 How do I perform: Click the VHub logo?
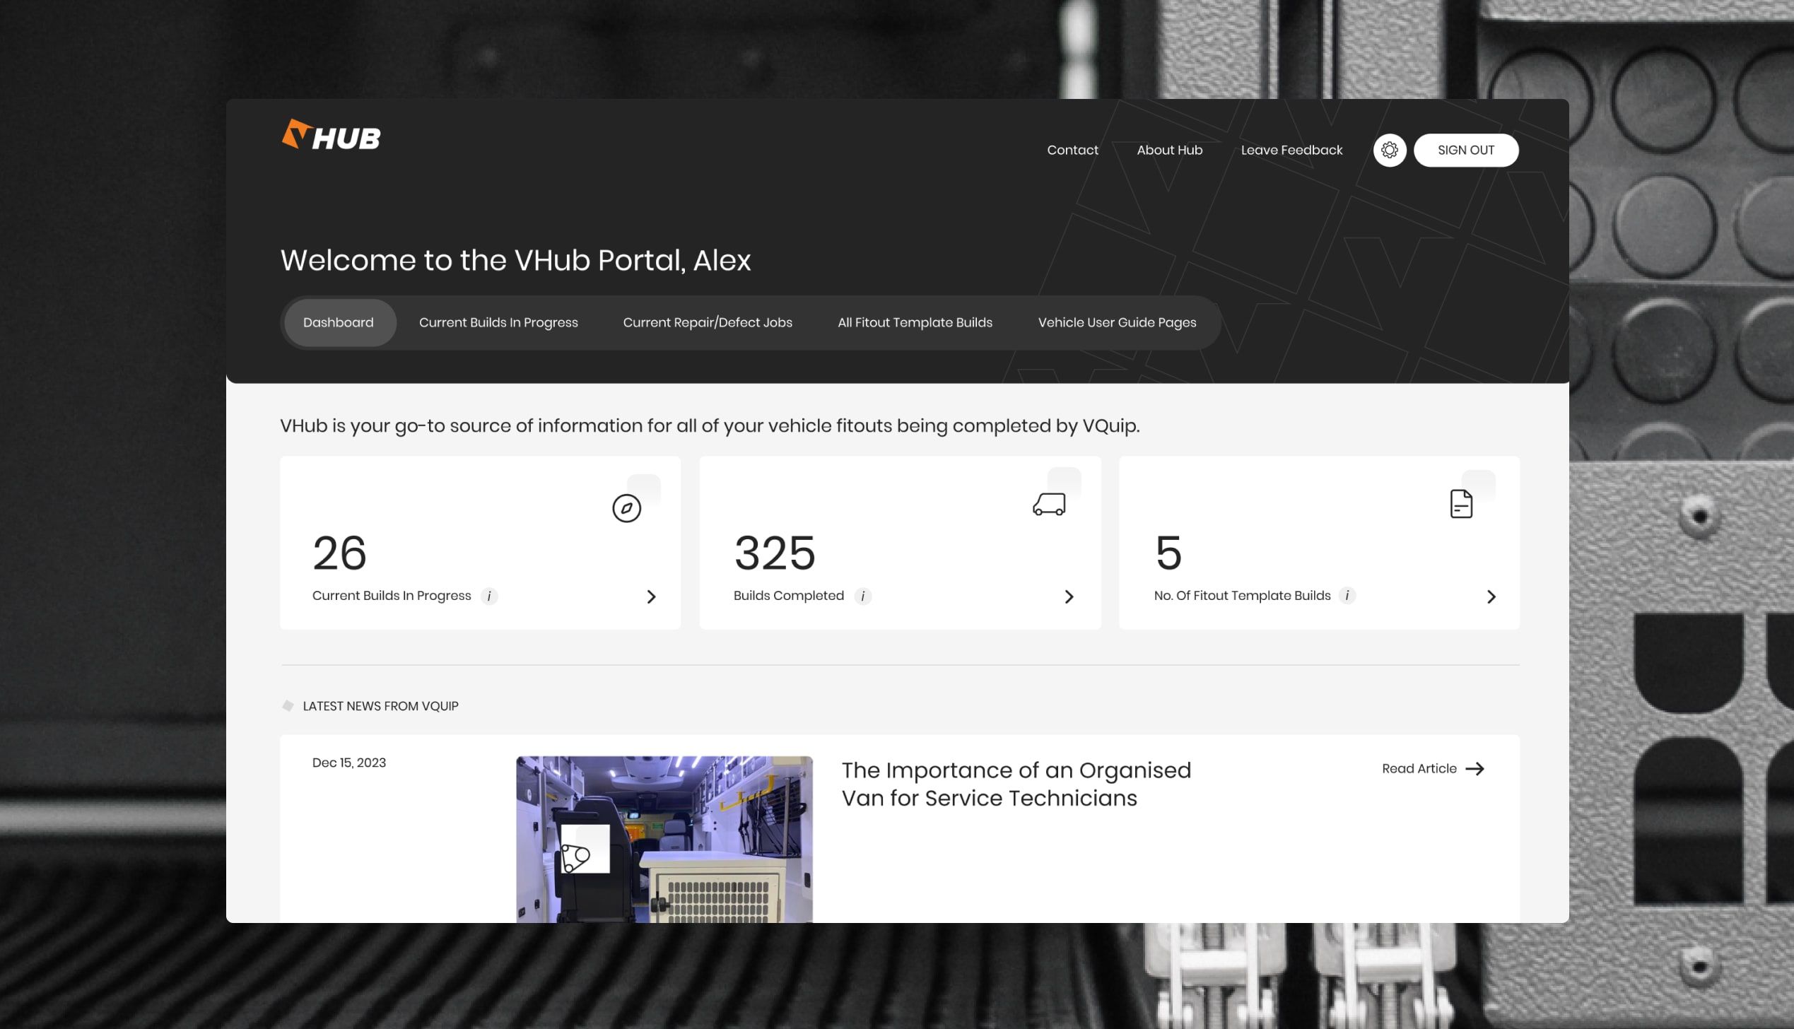click(x=331, y=135)
